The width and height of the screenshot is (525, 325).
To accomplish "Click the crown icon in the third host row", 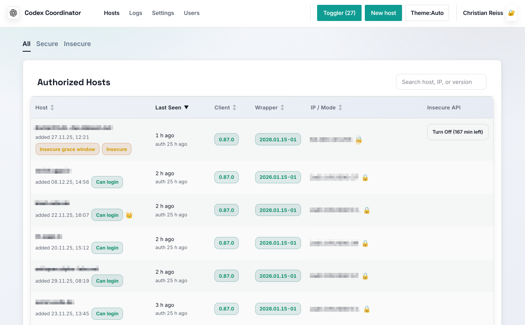I will click(x=129, y=215).
